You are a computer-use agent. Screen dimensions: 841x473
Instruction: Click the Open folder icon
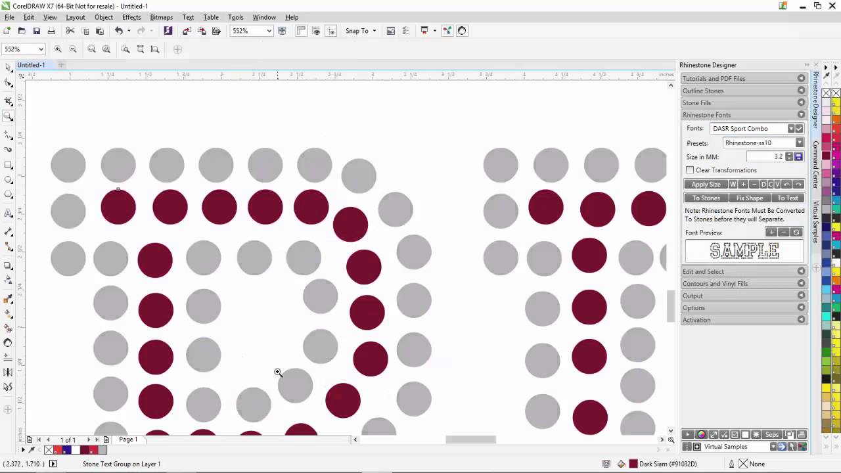coord(22,31)
